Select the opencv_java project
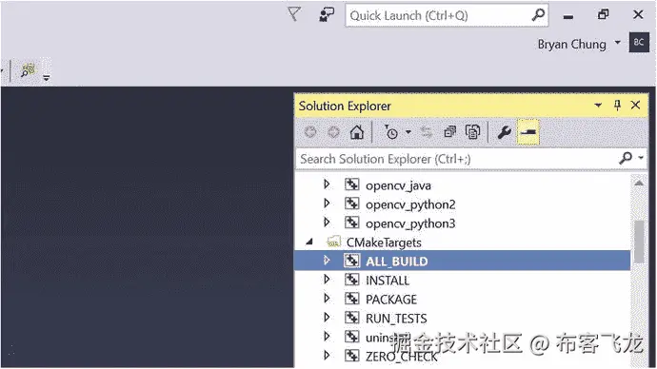This screenshot has height=369, width=657. pyautogui.click(x=398, y=185)
